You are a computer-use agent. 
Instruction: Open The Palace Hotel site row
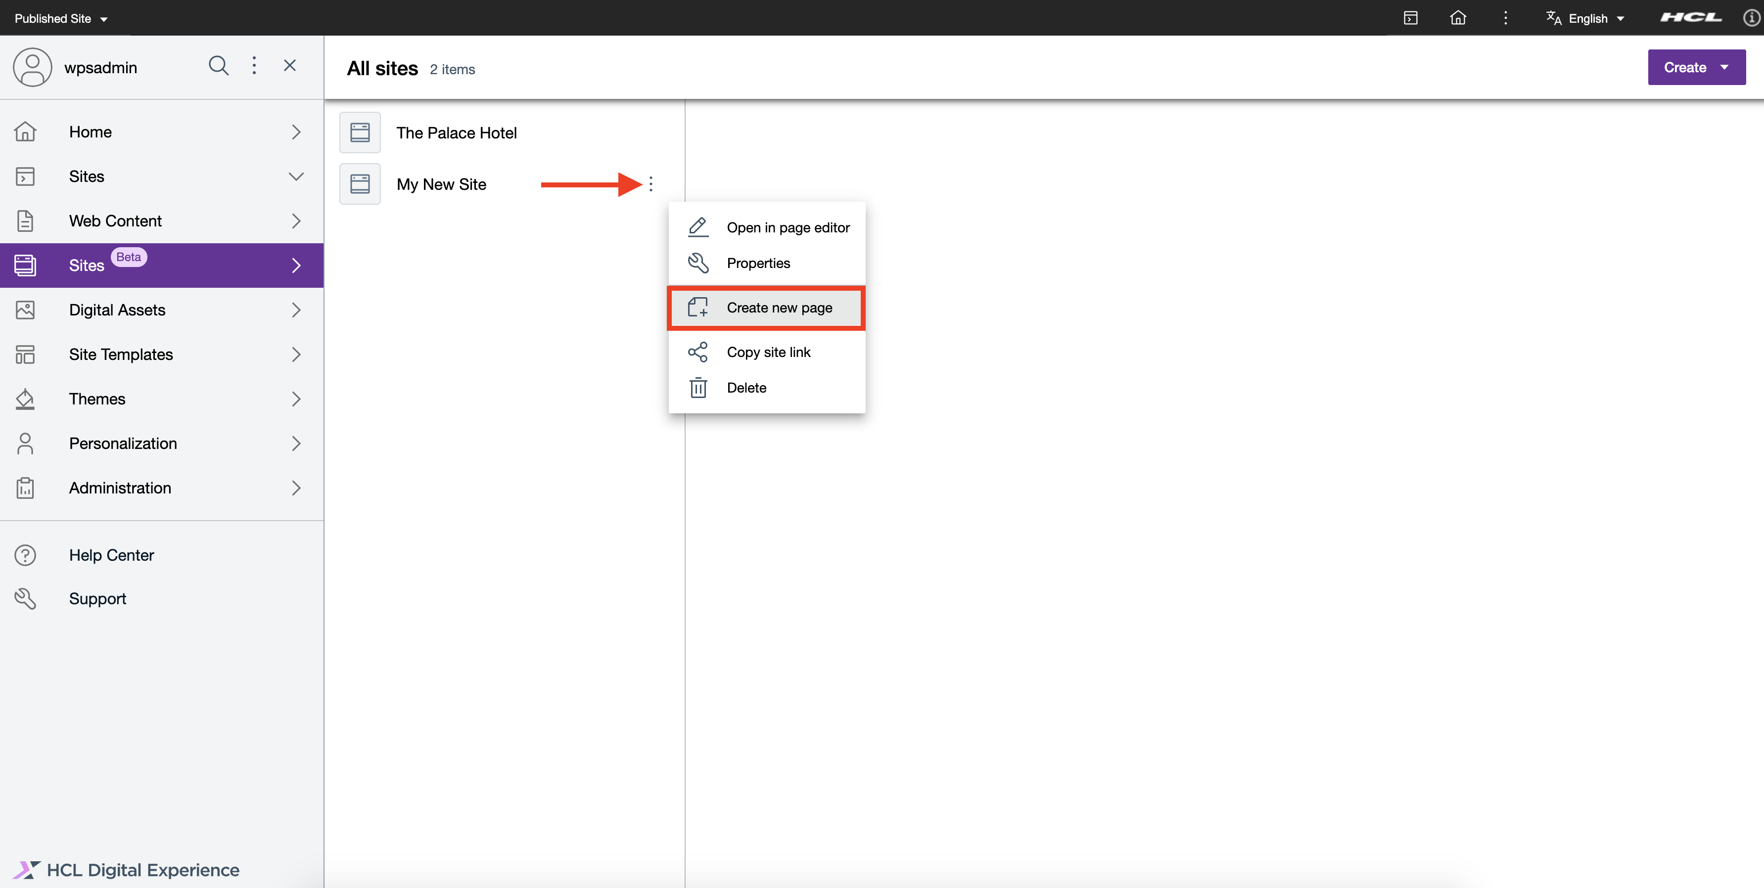coord(457,132)
